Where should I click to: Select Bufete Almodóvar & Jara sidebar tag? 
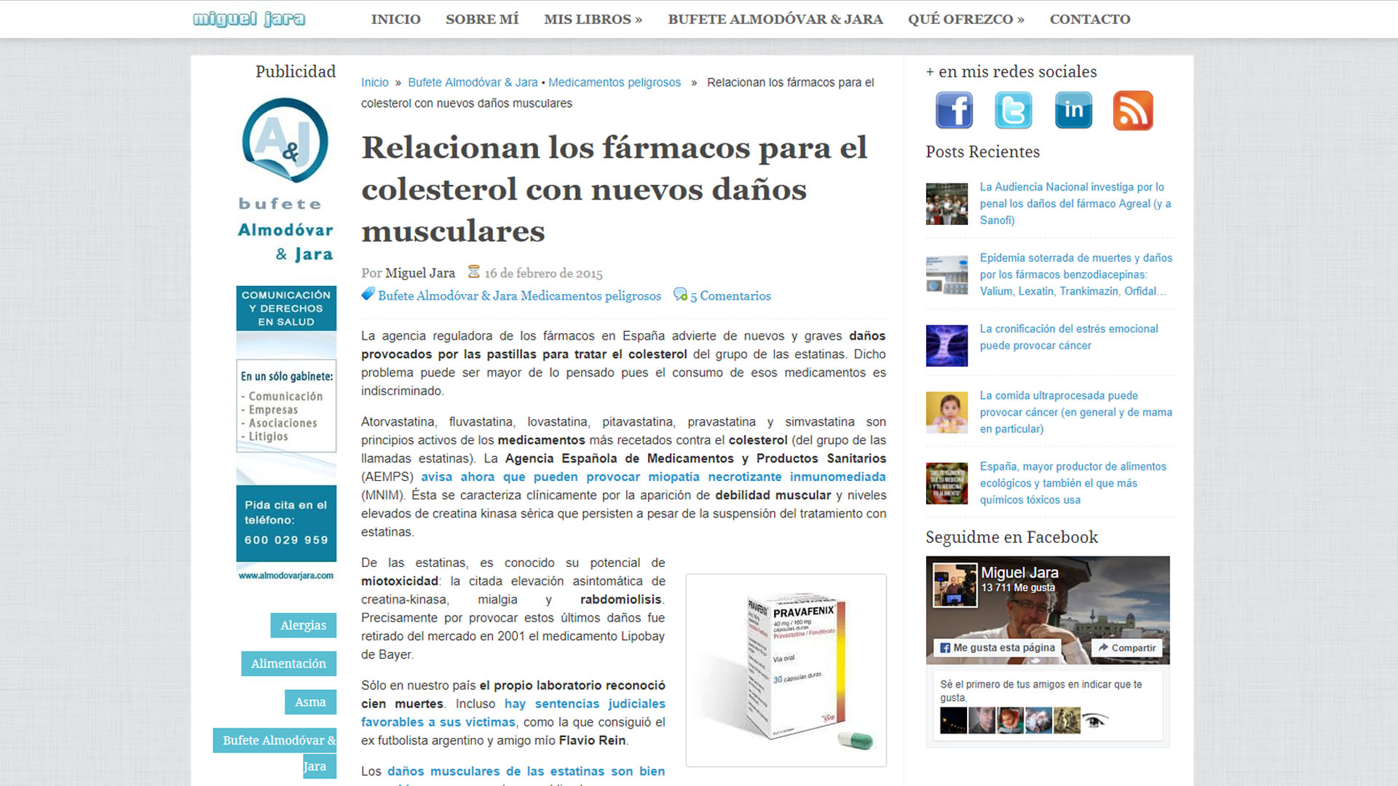(275, 753)
